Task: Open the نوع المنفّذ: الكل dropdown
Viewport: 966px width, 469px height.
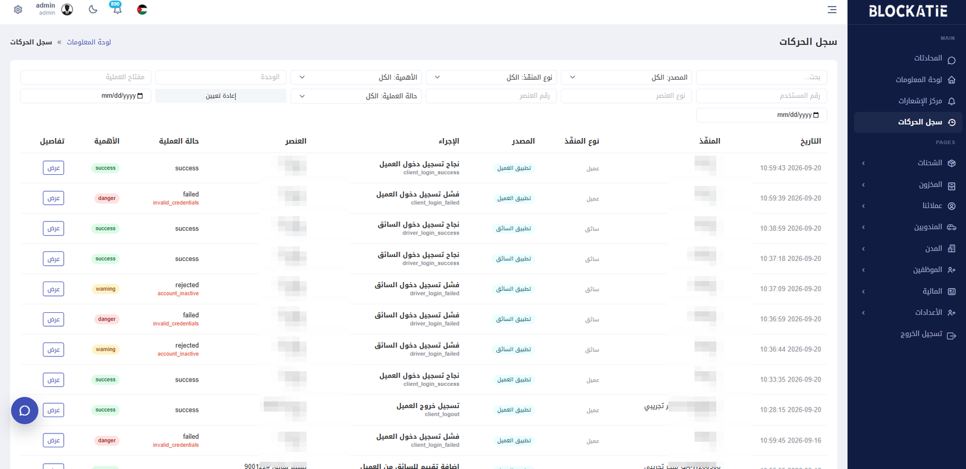Action: coord(491,77)
